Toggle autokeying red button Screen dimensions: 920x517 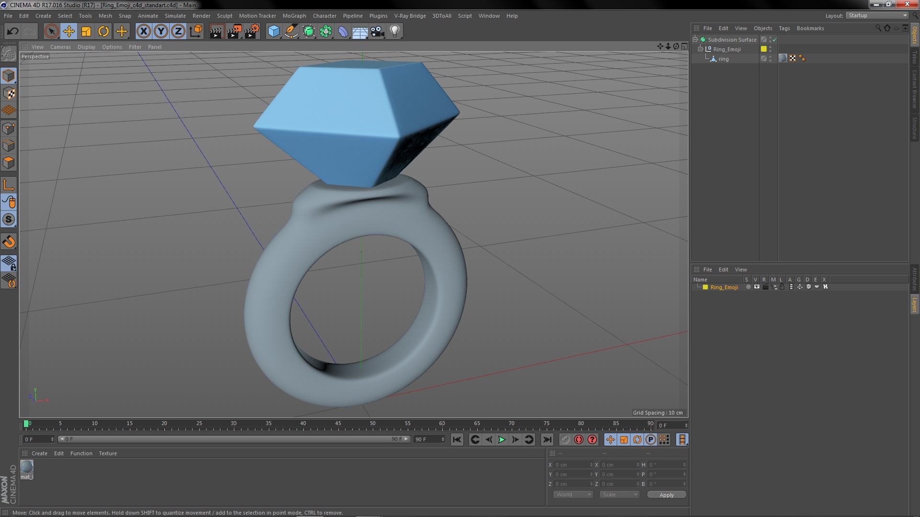[579, 439]
